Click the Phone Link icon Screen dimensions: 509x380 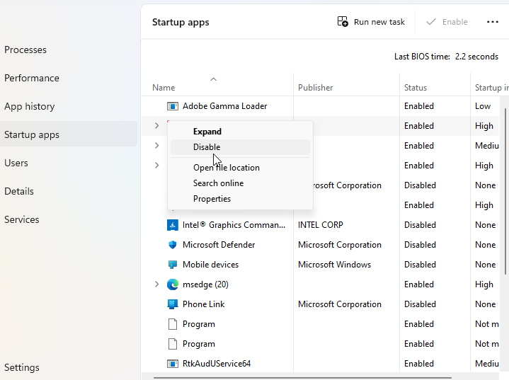[x=172, y=304]
